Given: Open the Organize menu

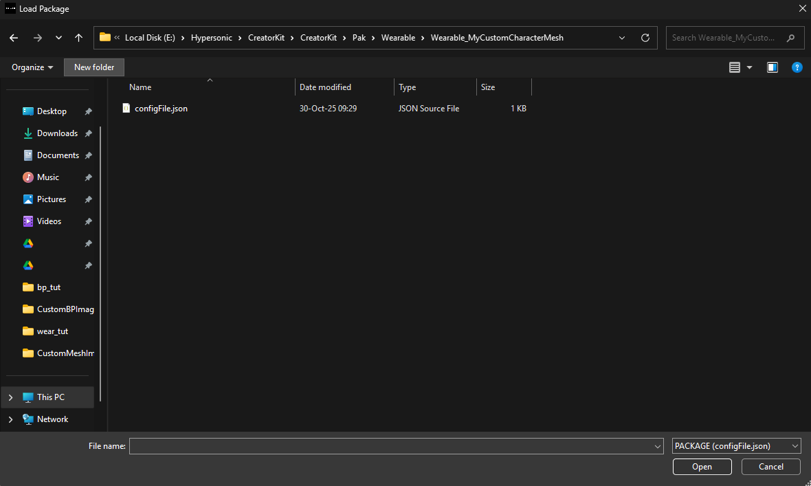Looking at the screenshot, I should 32,67.
